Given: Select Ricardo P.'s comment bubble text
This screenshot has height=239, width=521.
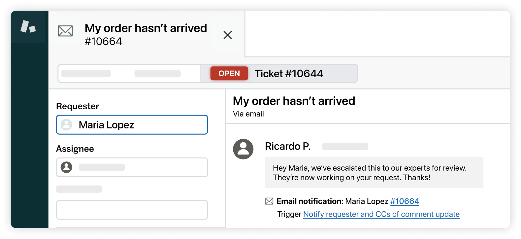Looking at the screenshot, I should 370,172.
